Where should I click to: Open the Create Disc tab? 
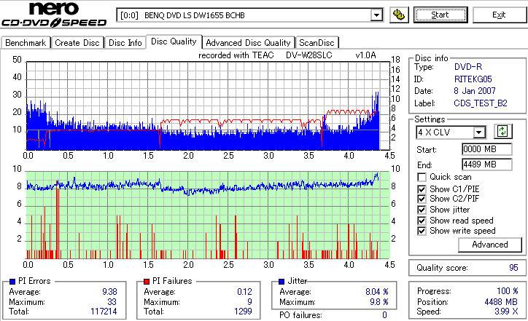[77, 43]
